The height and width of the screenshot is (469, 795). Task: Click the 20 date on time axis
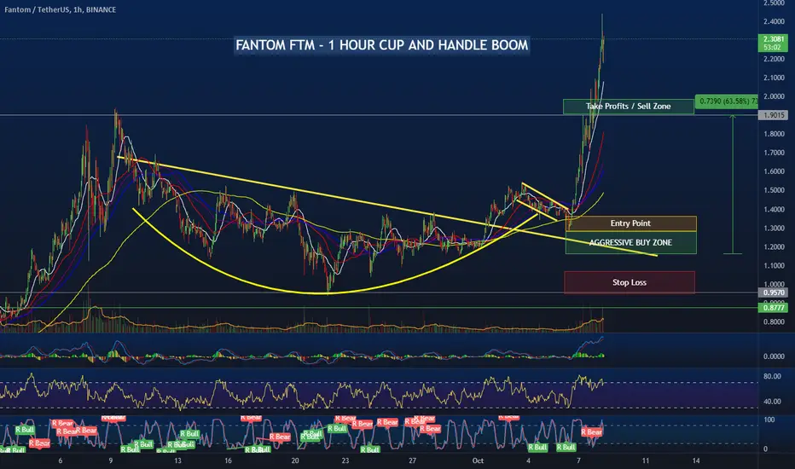coord(295,460)
